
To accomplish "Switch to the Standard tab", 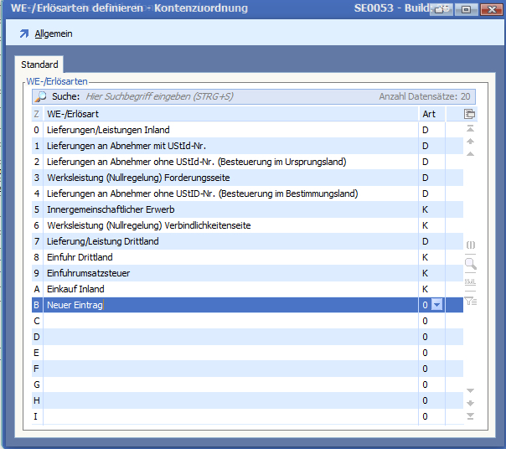I will (x=39, y=65).
